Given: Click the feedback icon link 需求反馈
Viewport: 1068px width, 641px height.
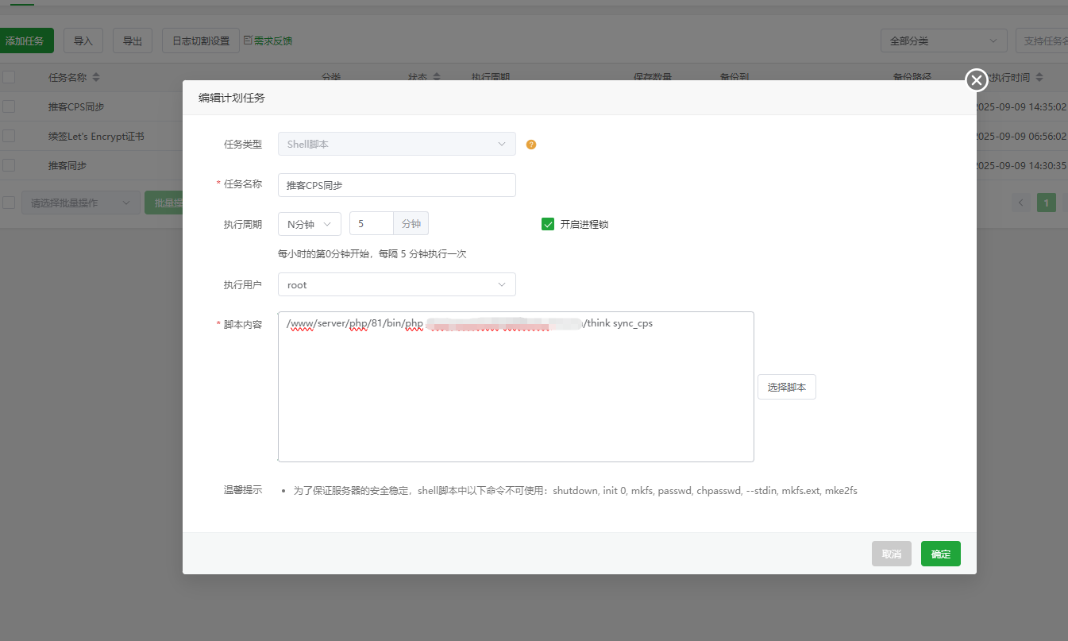Looking at the screenshot, I should pyautogui.click(x=268, y=41).
